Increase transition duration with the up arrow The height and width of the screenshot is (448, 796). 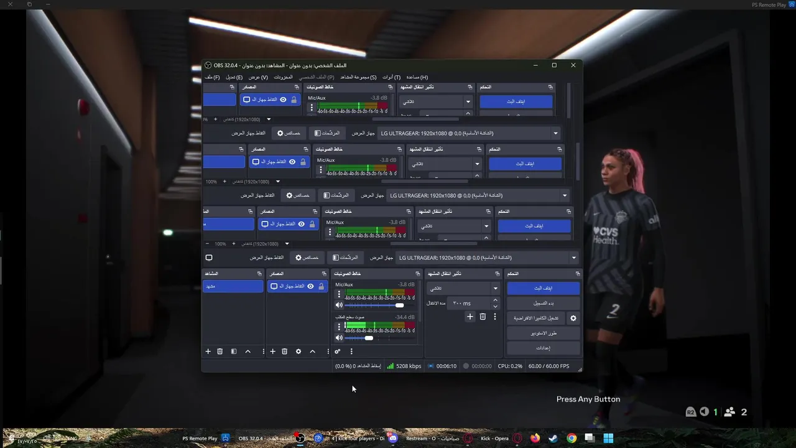pos(495,300)
